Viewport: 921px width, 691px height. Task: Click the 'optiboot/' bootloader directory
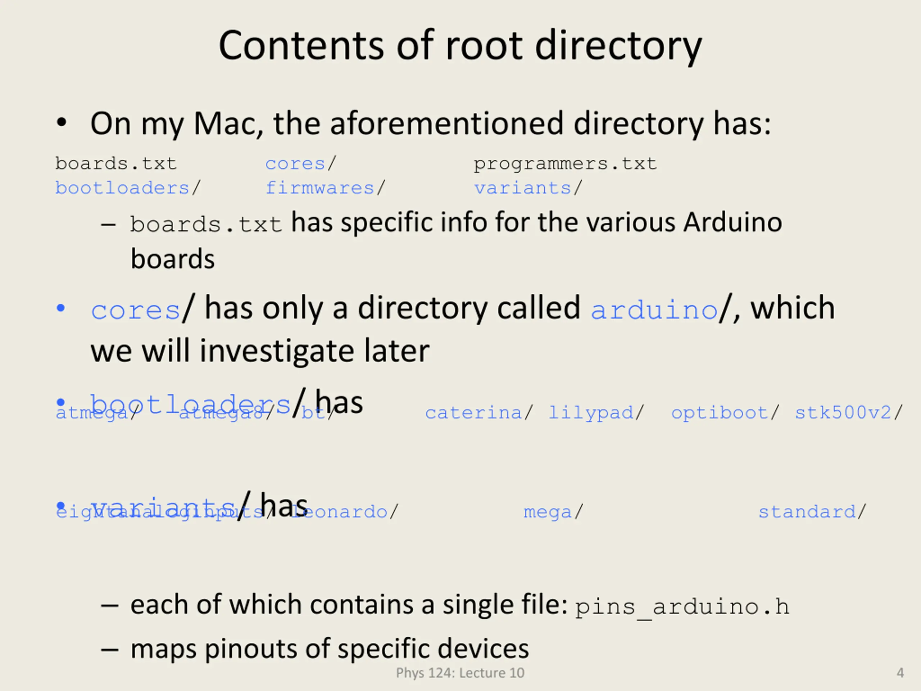coord(725,413)
